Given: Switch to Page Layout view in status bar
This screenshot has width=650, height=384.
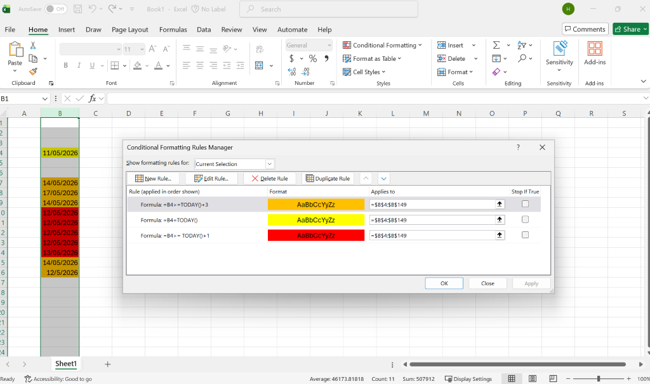Looking at the screenshot, I should point(533,379).
